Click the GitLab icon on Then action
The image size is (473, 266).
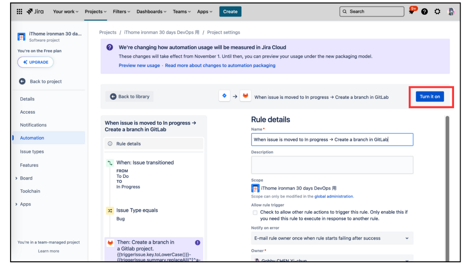point(110,242)
